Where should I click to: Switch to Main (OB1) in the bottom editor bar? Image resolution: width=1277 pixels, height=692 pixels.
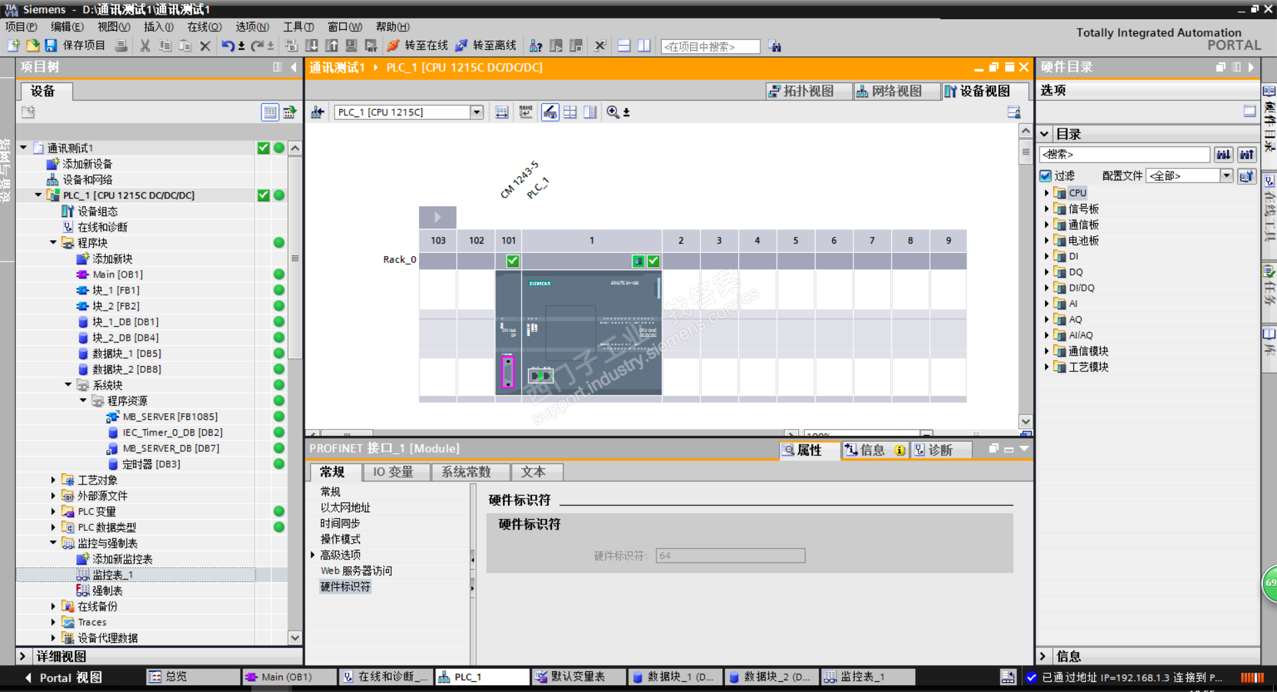(x=289, y=677)
